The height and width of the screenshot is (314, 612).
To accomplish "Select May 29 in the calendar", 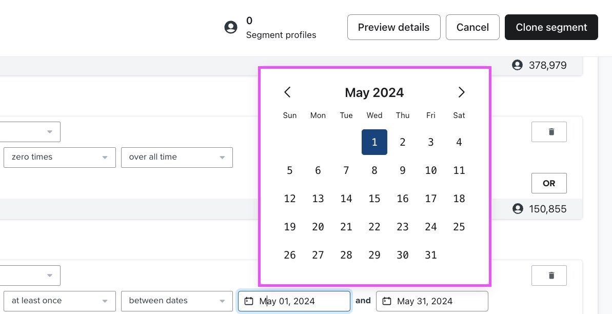I will click(x=374, y=254).
